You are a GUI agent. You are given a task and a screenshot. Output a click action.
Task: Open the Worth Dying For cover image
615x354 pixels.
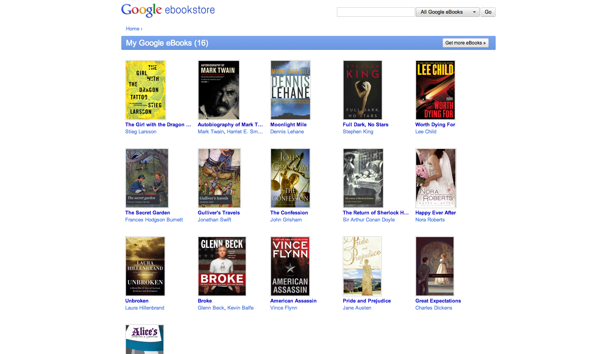pyautogui.click(x=435, y=90)
